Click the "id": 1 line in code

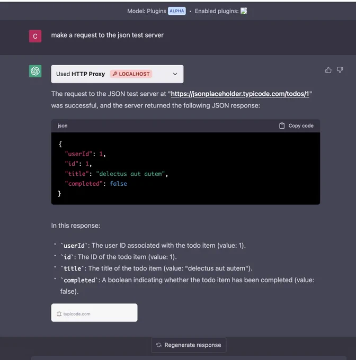click(x=78, y=164)
